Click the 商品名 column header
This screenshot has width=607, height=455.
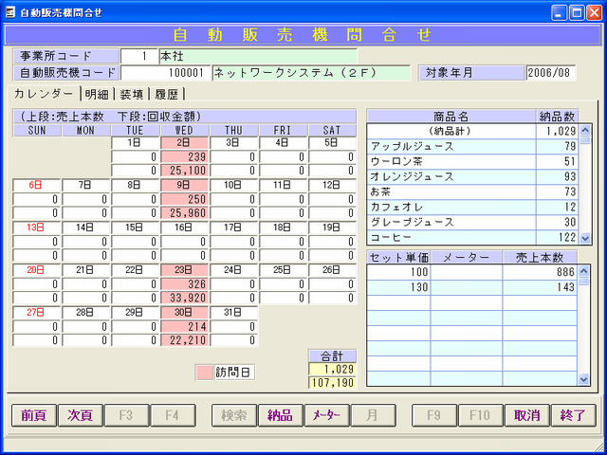coord(451,116)
